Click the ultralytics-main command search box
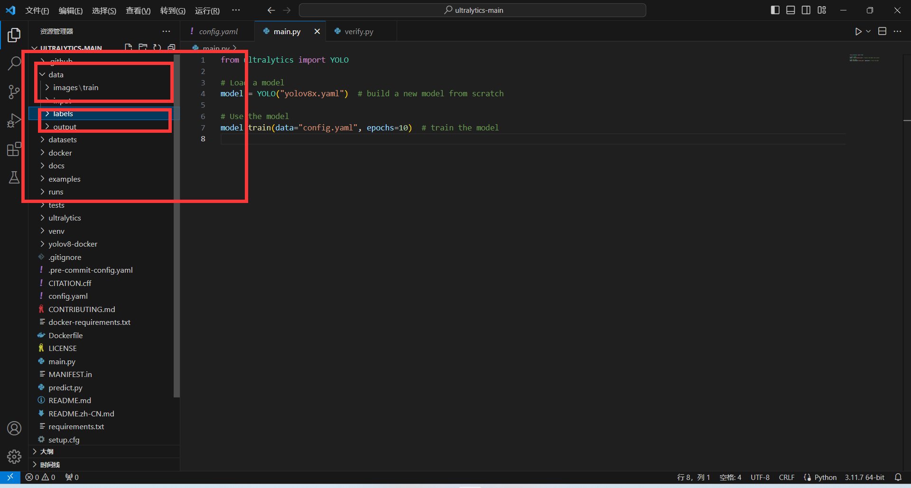This screenshot has width=911, height=488. tap(473, 10)
